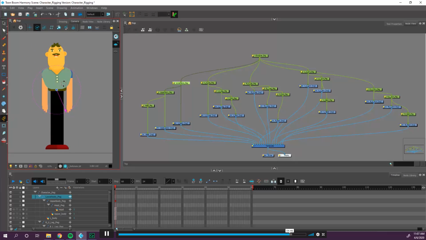Open the Animation menu
Screen dimensions: 426x240
click(77, 8)
